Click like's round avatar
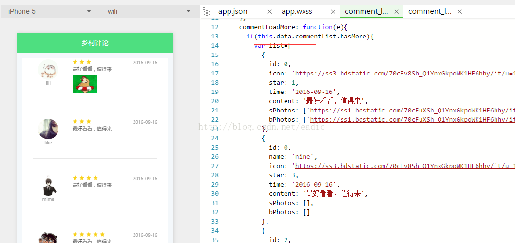Screen dimensions: 515x243 pos(48,129)
